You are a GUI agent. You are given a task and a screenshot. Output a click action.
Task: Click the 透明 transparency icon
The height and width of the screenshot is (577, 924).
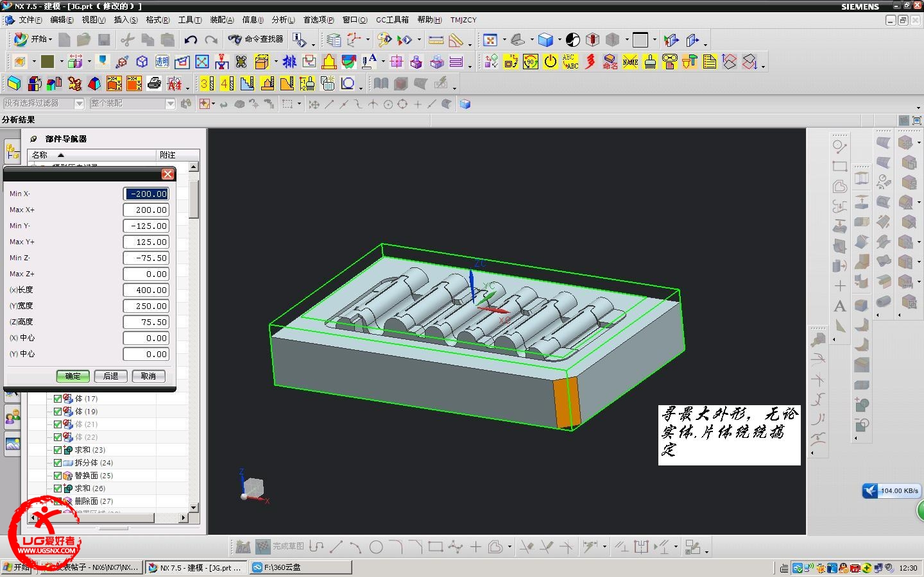tap(162, 62)
